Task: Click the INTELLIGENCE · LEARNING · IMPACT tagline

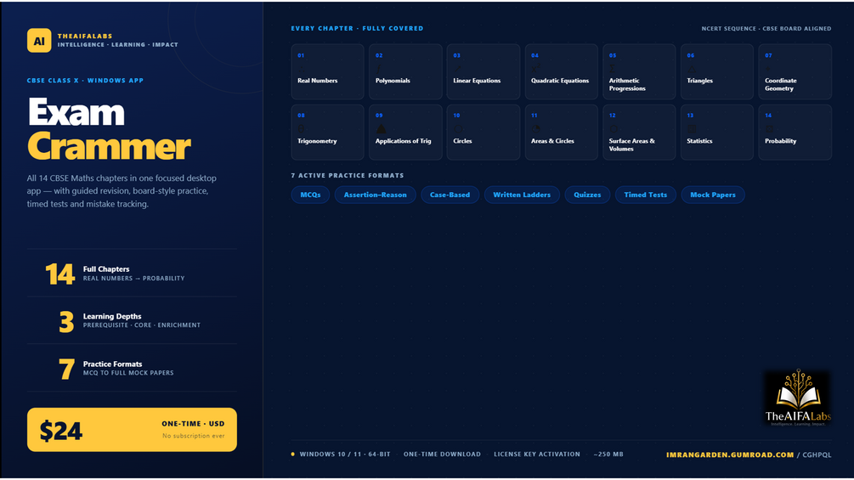Action: (x=117, y=45)
